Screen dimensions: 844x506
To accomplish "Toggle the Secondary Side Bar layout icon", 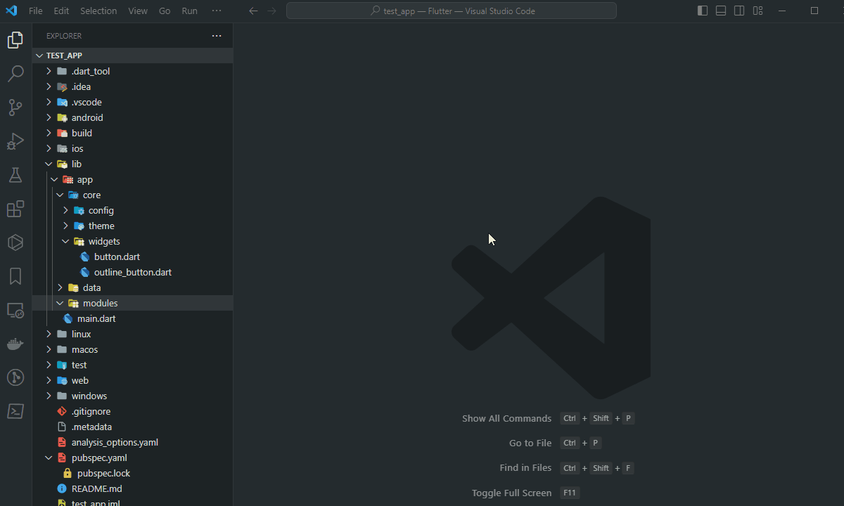I will click(x=739, y=11).
